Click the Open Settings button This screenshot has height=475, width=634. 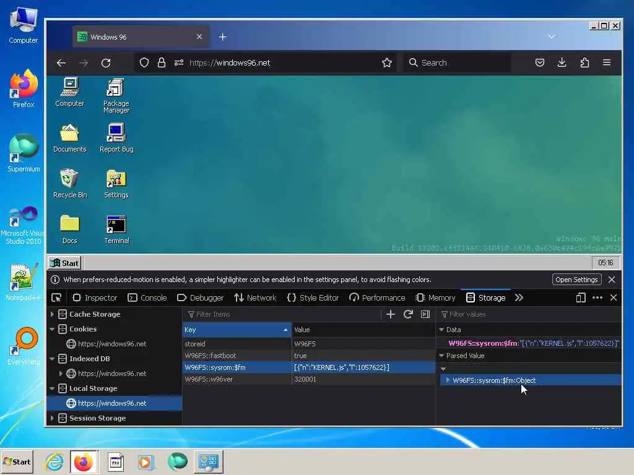(x=576, y=280)
